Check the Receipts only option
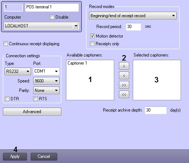The width and height of the screenshot is (189, 163). (x=92, y=44)
